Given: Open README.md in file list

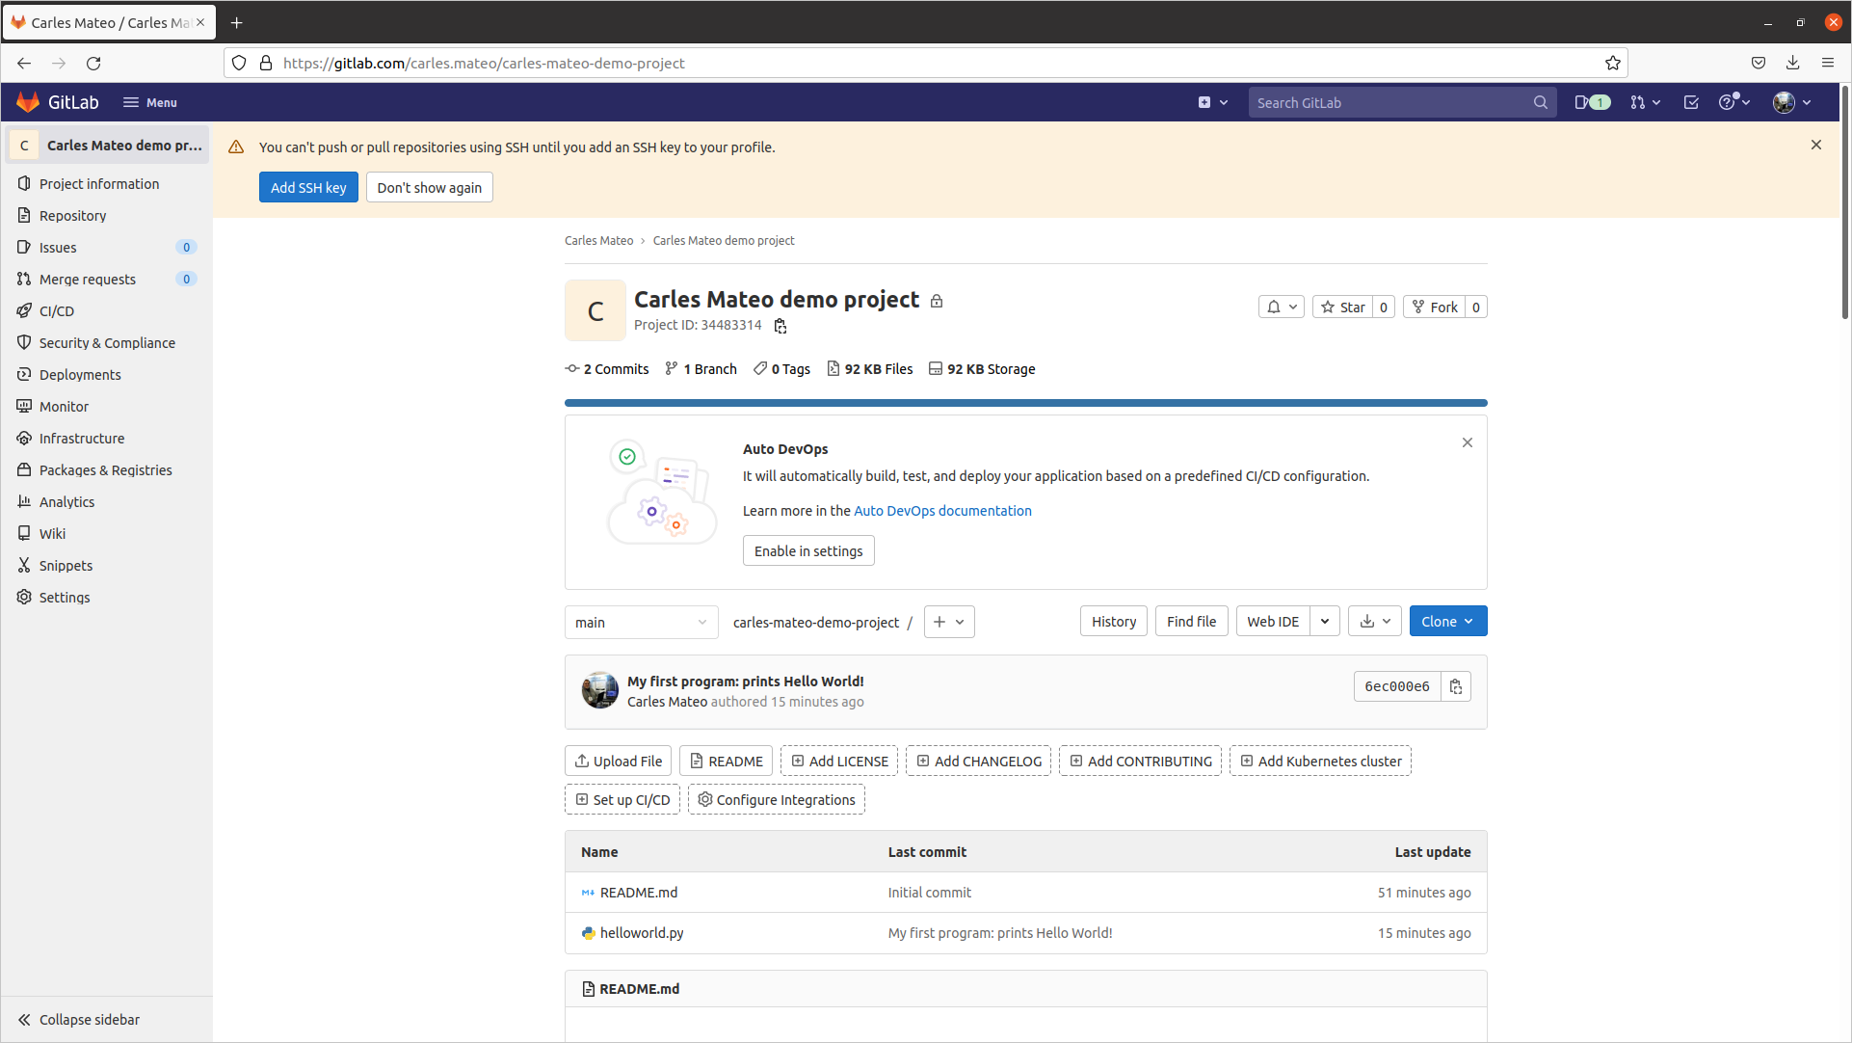Looking at the screenshot, I should pos(639,893).
